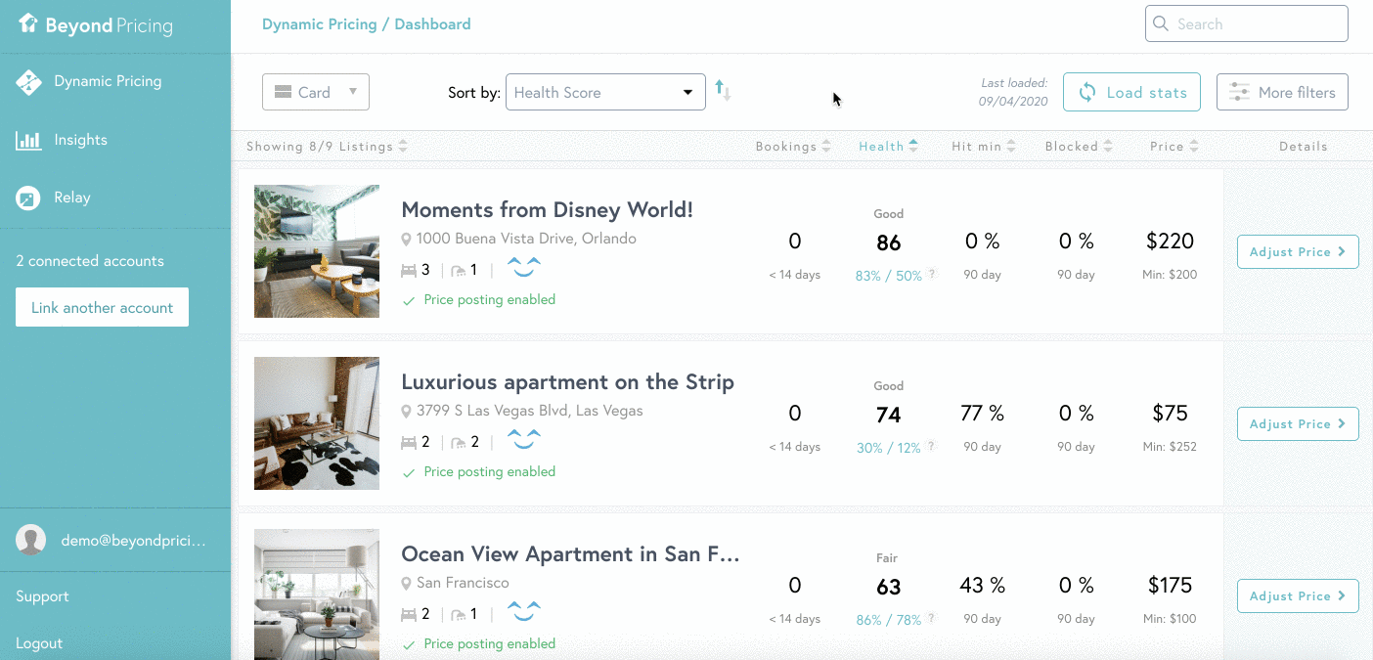Click help icon beside 86% / 78%
Viewport: 1373px width, 660px height.
click(x=932, y=619)
